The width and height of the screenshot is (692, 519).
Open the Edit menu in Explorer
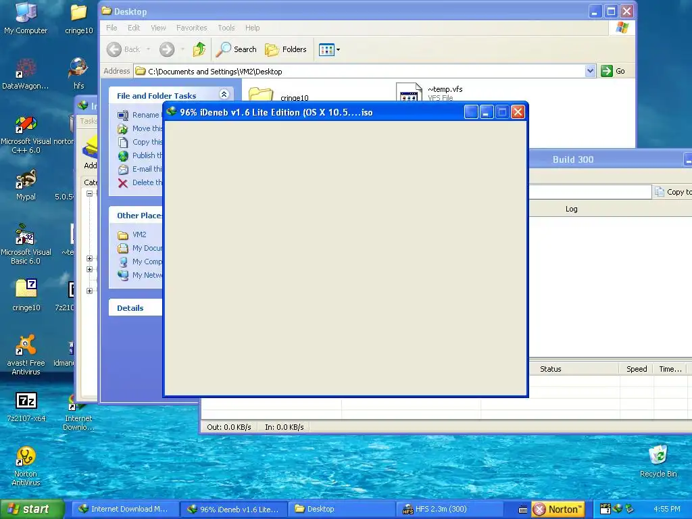[134, 28]
